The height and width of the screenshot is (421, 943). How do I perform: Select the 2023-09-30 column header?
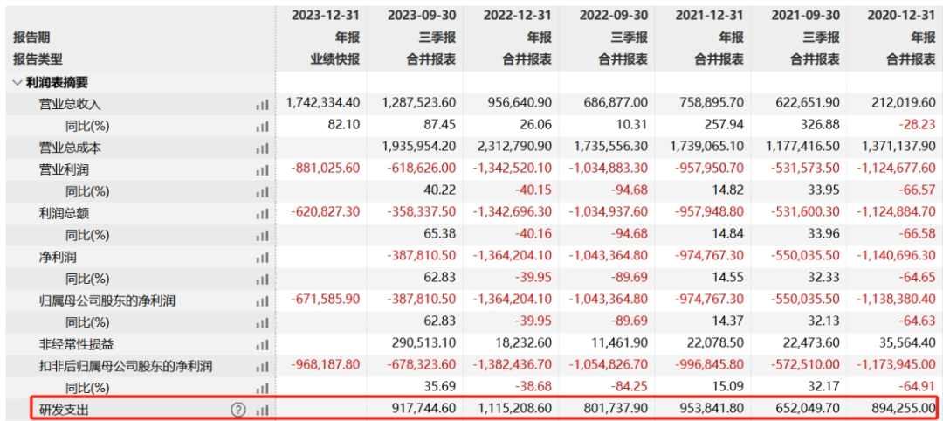pyautogui.click(x=420, y=15)
